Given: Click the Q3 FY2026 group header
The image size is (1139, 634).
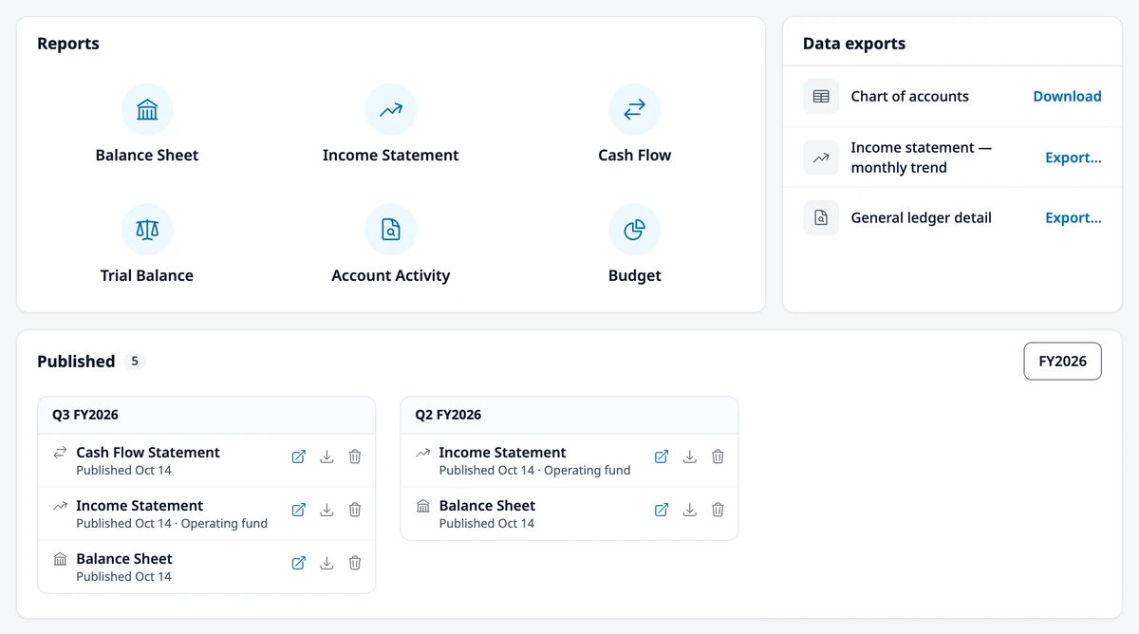Looking at the screenshot, I should coord(206,416).
